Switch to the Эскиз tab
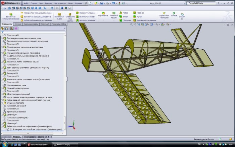Image resolution: width=235 pixels, height=147 pixels. [x=18, y=24]
